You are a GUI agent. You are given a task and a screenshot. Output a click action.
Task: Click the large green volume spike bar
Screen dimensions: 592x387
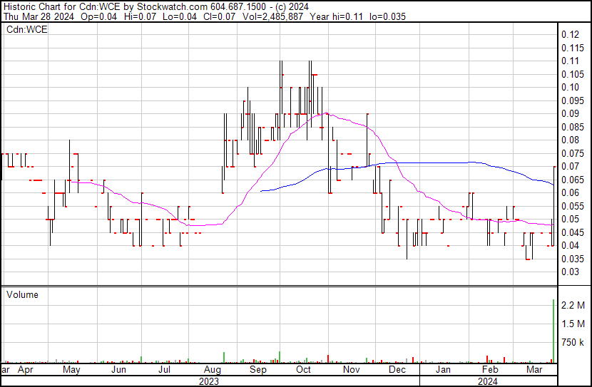[x=553, y=331]
